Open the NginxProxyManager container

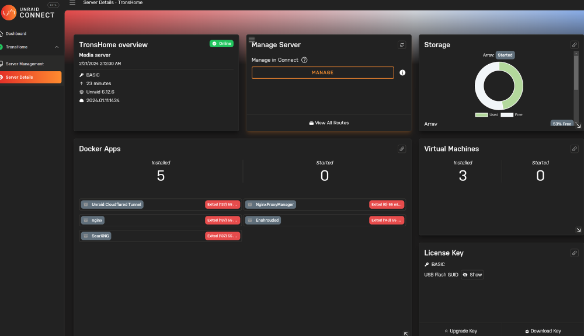pyautogui.click(x=271, y=205)
